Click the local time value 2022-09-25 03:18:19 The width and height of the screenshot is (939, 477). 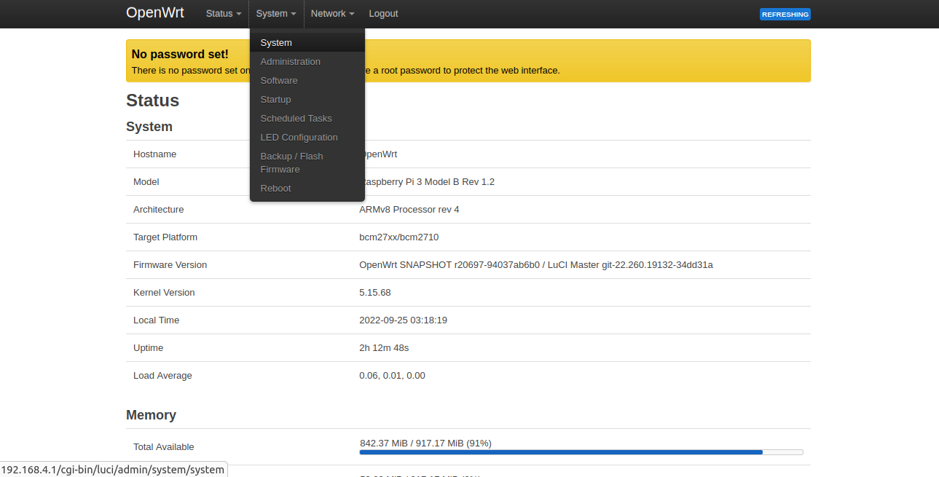[x=404, y=320]
